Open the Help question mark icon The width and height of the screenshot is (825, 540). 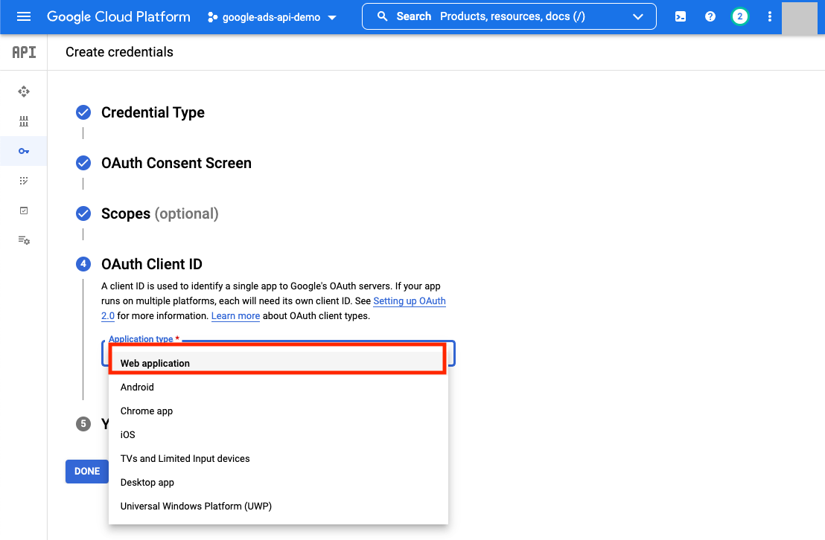click(710, 17)
